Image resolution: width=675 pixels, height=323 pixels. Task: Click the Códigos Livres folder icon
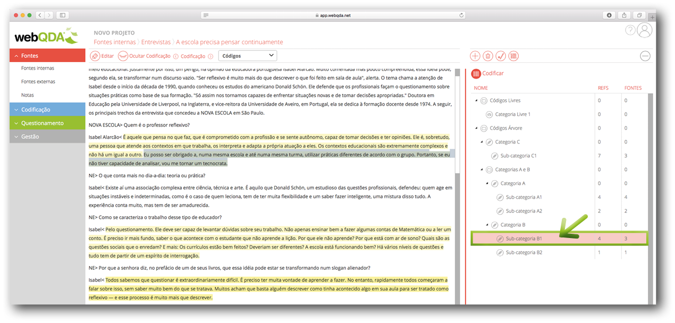pyautogui.click(x=484, y=100)
